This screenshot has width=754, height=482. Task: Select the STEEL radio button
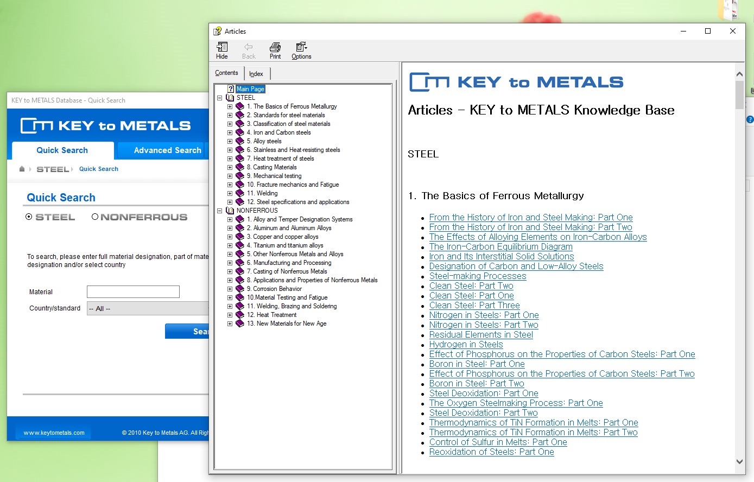[x=29, y=217]
